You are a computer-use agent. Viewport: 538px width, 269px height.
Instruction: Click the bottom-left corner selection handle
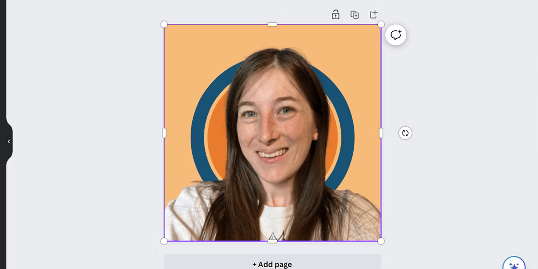pyautogui.click(x=164, y=241)
